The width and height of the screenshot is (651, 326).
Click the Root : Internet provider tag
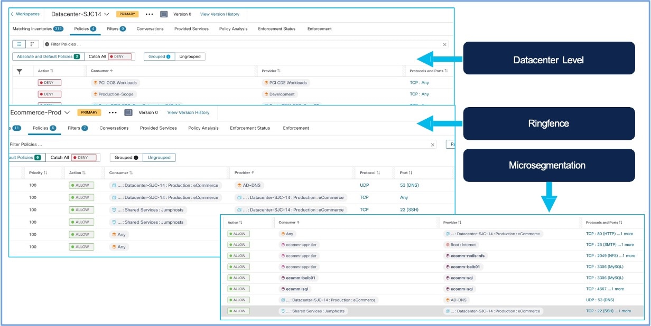click(461, 245)
